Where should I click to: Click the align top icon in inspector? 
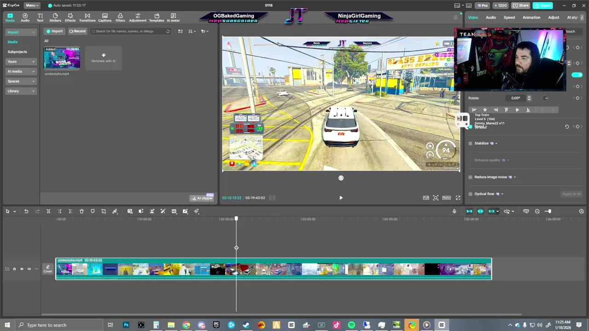click(x=506, y=110)
